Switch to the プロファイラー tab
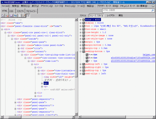Image resolution: width=156 pixels, height=119 pixels. coord(31,11)
